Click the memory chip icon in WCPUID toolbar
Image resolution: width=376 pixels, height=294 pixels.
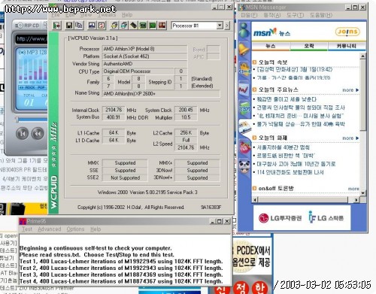tap(133, 26)
